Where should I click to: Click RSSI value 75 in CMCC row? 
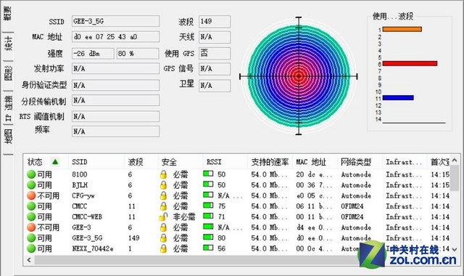(222, 206)
